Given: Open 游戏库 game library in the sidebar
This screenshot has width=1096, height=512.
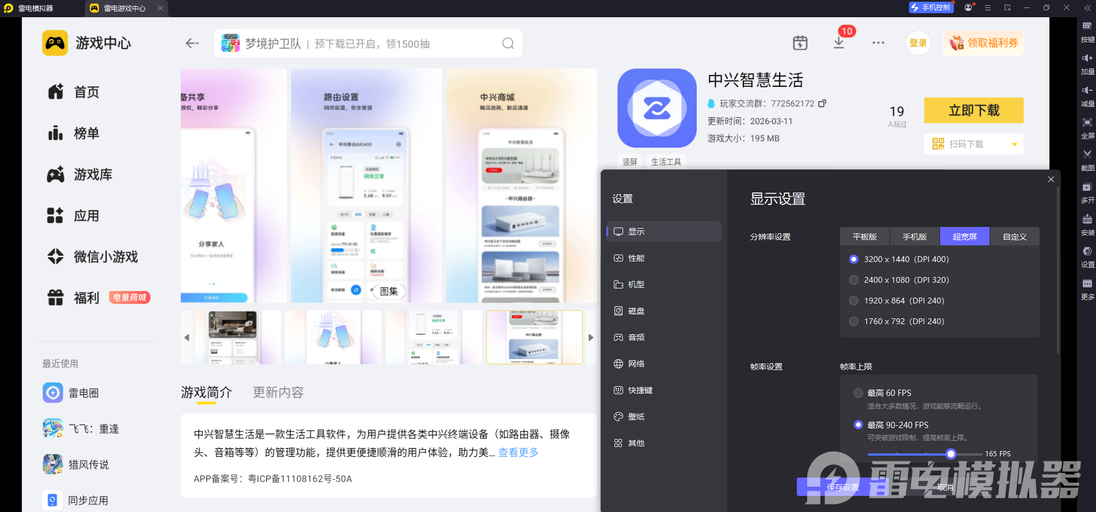Looking at the screenshot, I should (x=80, y=175).
